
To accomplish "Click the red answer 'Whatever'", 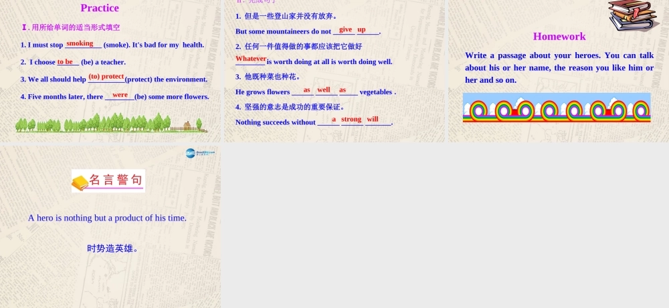I will pyautogui.click(x=251, y=58).
